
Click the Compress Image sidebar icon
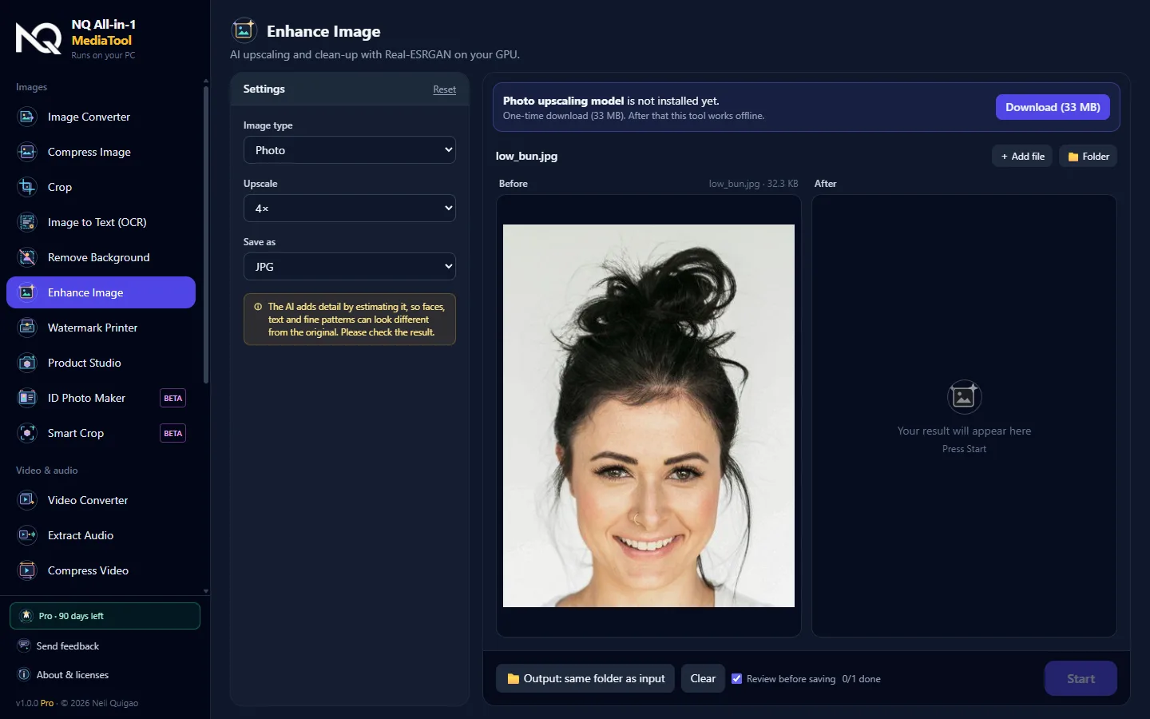coord(27,152)
